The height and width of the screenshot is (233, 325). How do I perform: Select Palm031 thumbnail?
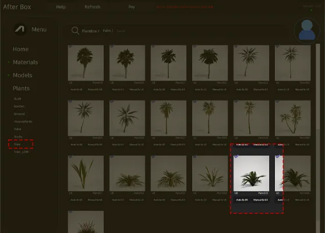pos(86,173)
